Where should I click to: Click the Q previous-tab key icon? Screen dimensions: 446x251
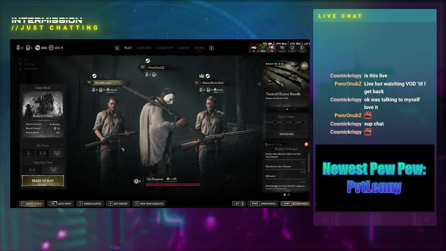pos(117,48)
